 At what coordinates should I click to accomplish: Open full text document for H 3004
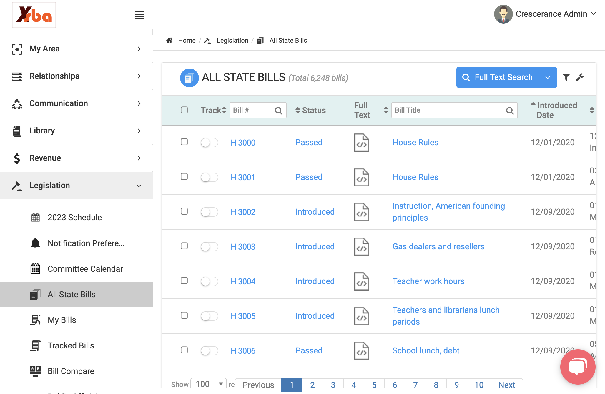tap(361, 281)
